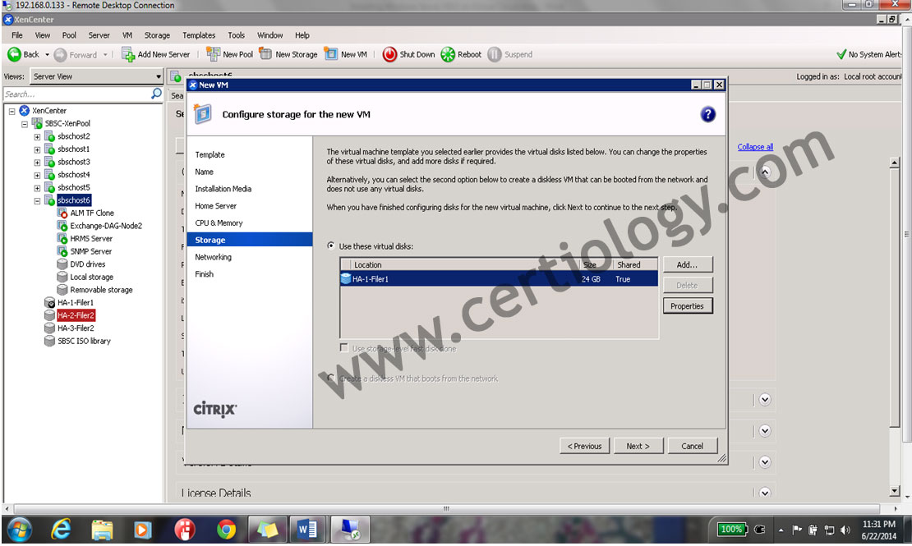Screen dimensions: 912x546
Task: Expand the sbschost2 tree node
Action: (37, 136)
